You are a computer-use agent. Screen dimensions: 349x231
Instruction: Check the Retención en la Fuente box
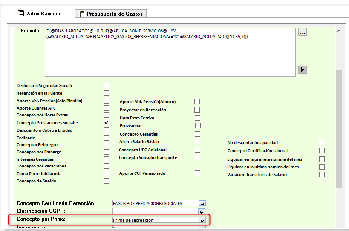coord(106,93)
